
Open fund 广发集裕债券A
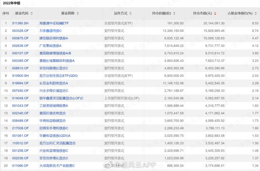(51, 46)
